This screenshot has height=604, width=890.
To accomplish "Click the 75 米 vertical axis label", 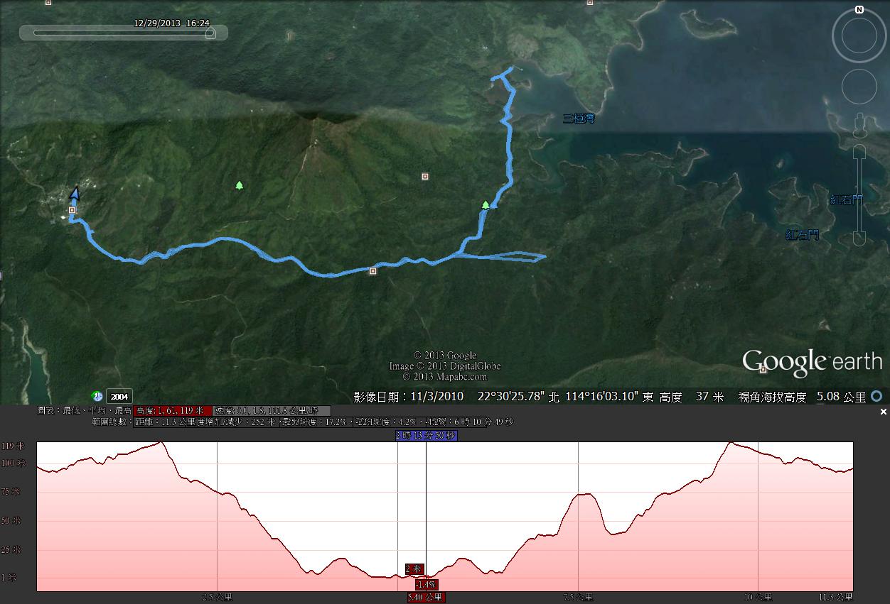I will 11,491.
